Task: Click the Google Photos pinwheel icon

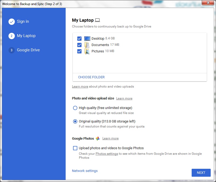Action: (x=98, y=138)
